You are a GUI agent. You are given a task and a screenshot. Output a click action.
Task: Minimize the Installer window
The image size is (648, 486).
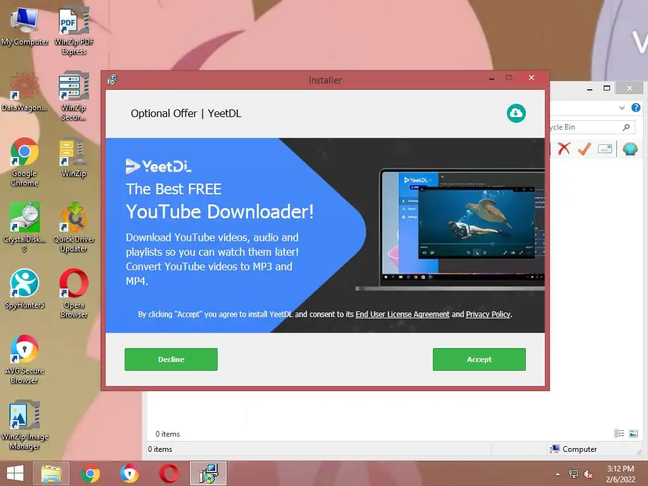(492, 78)
